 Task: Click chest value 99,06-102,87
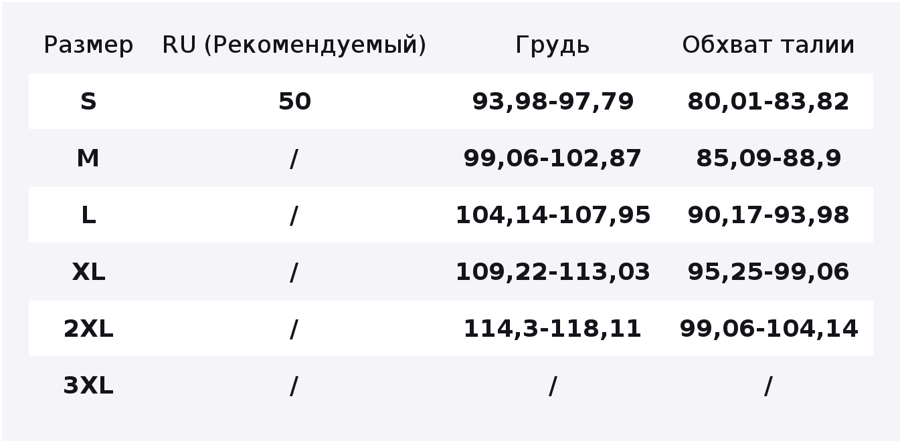(x=553, y=158)
